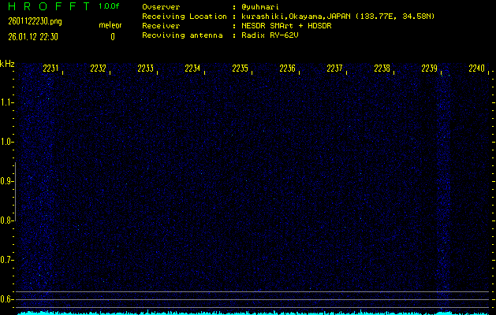The image size is (496, 315).
Task: Select the 2240 time marker at right edge
Action: [477, 69]
